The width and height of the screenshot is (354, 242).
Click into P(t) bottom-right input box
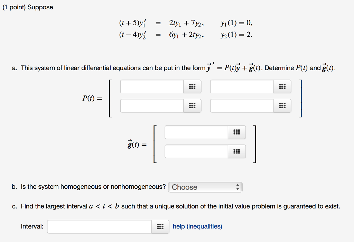click(241, 106)
